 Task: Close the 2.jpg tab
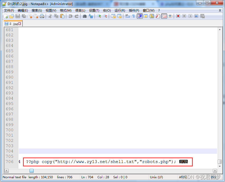20,23
